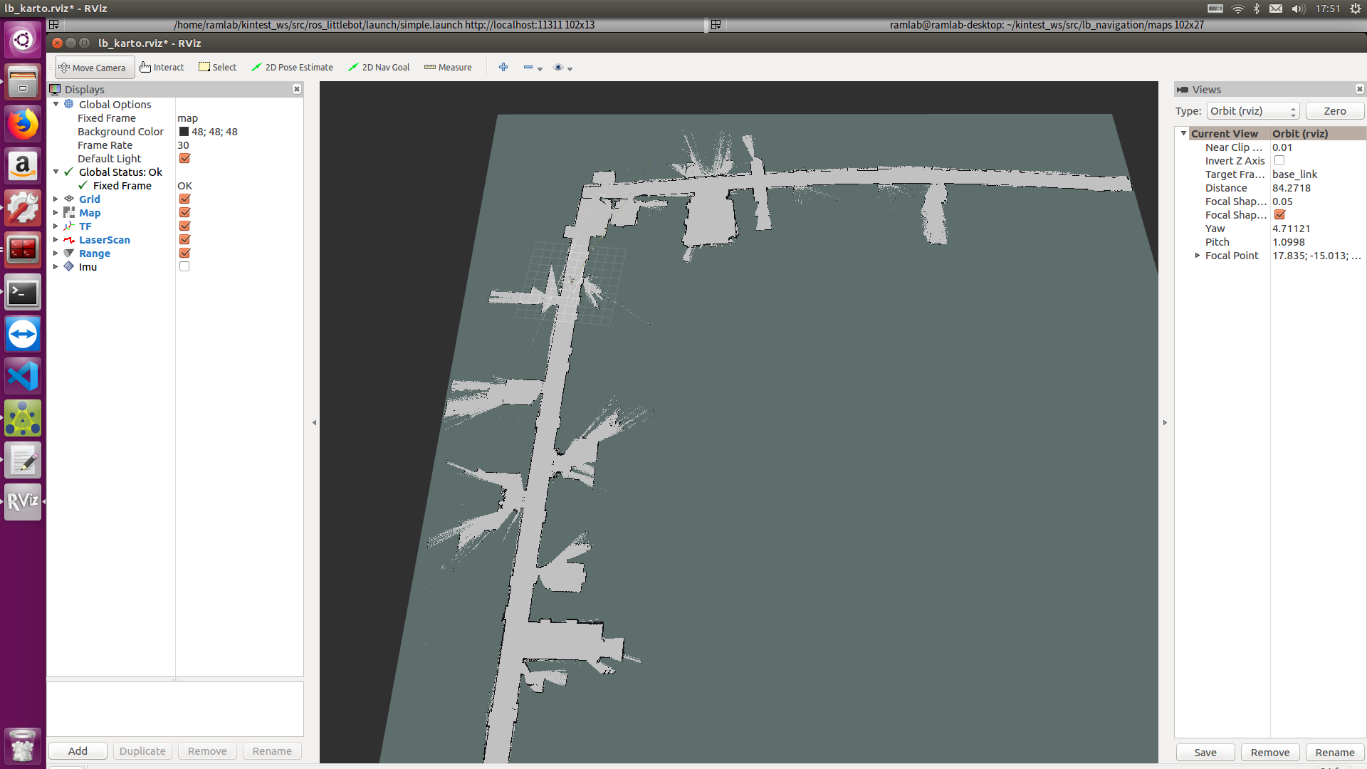This screenshot has width=1367, height=769.
Task: Activate the Measure tool
Action: [x=448, y=68]
